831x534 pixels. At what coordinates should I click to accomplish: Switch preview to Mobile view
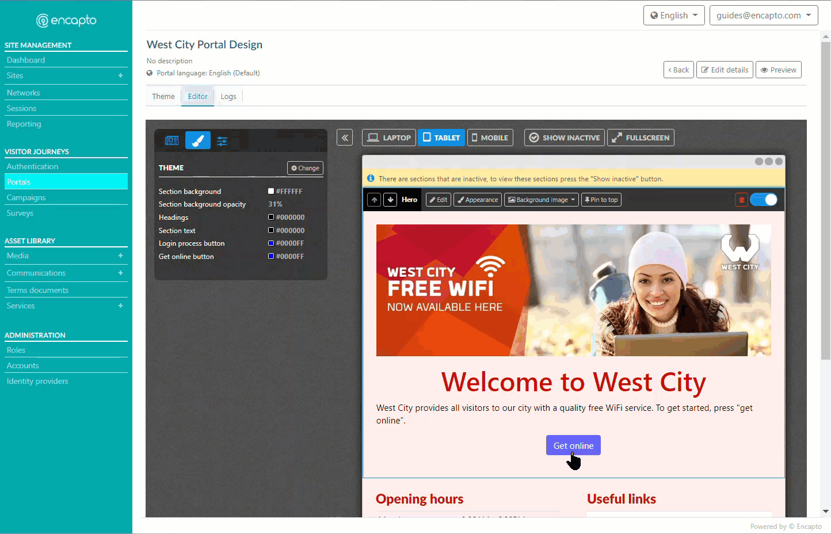[x=490, y=138]
